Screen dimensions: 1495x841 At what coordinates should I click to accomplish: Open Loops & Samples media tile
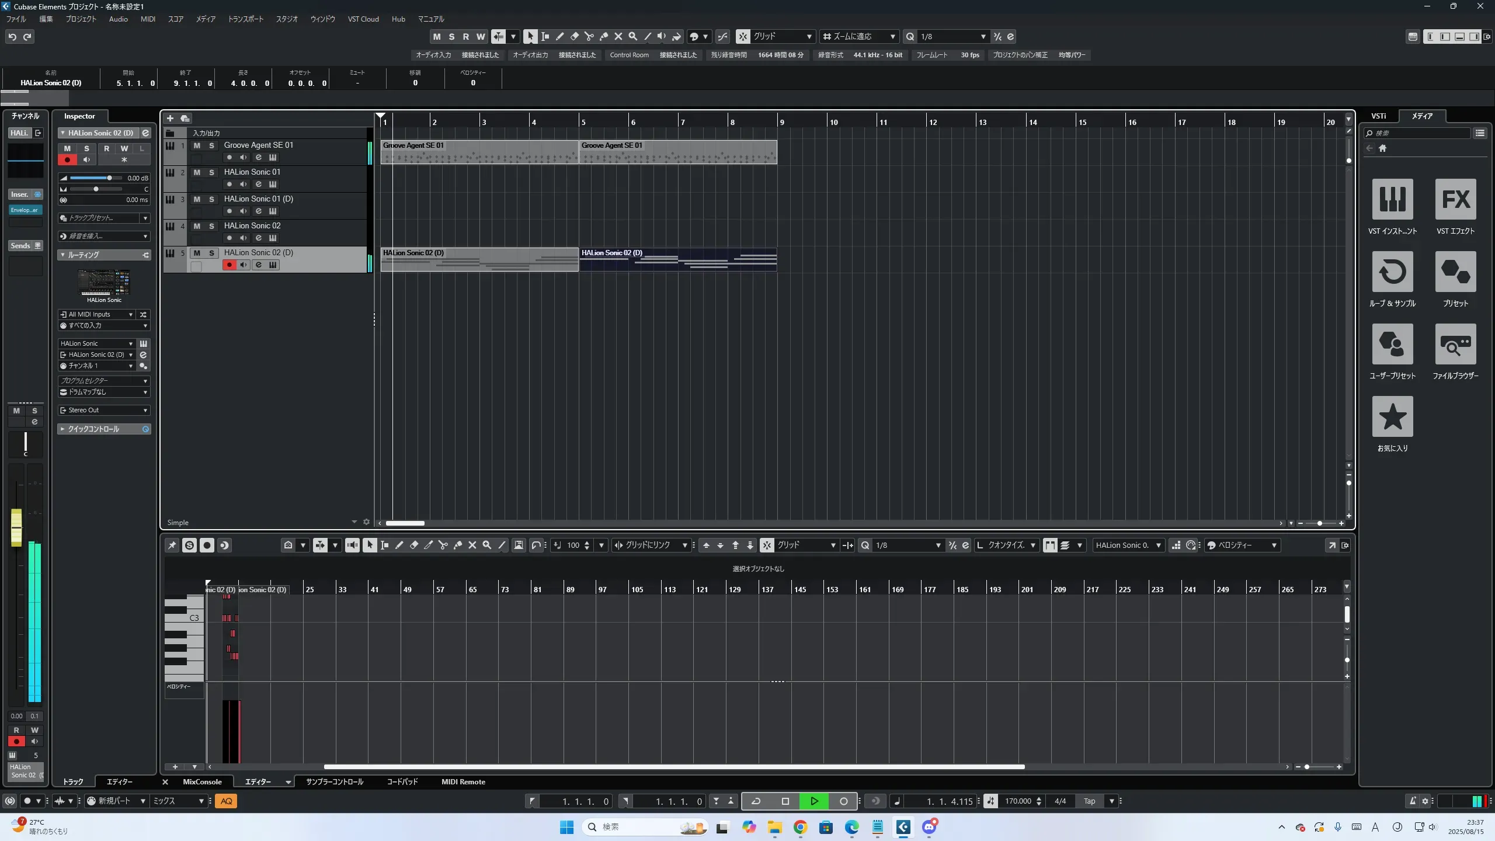[1392, 272]
